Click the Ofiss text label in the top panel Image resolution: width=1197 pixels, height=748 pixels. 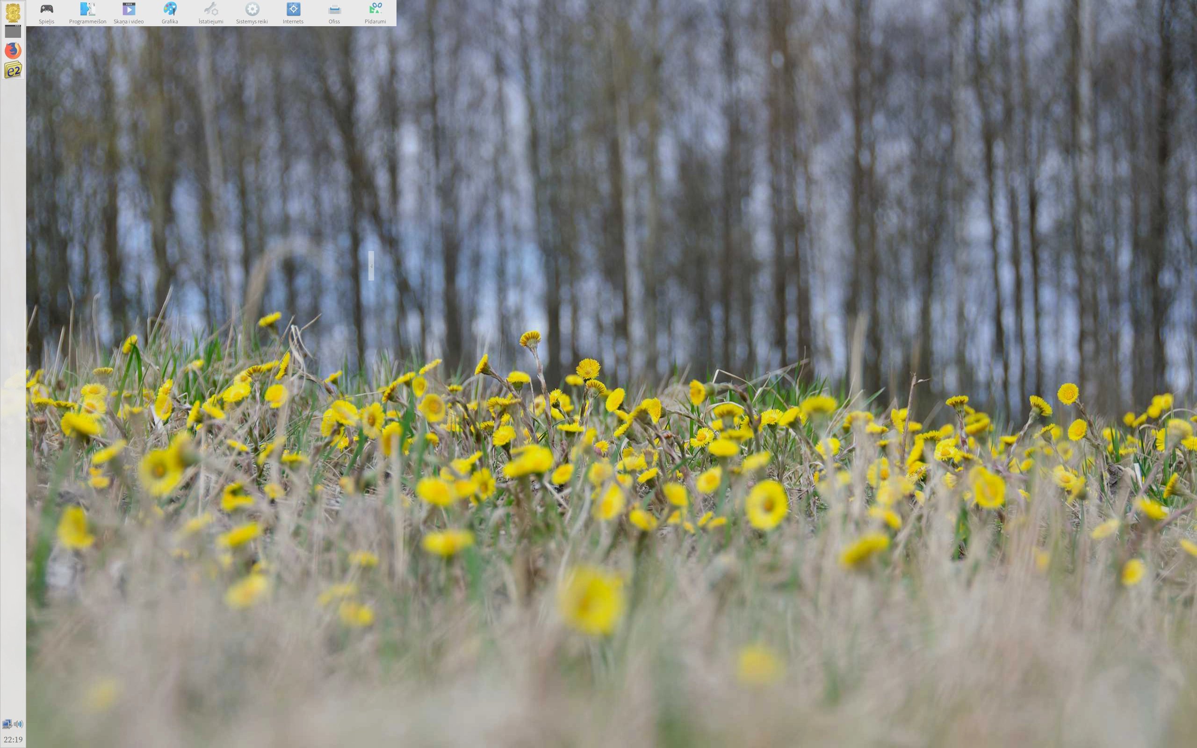[x=334, y=22]
